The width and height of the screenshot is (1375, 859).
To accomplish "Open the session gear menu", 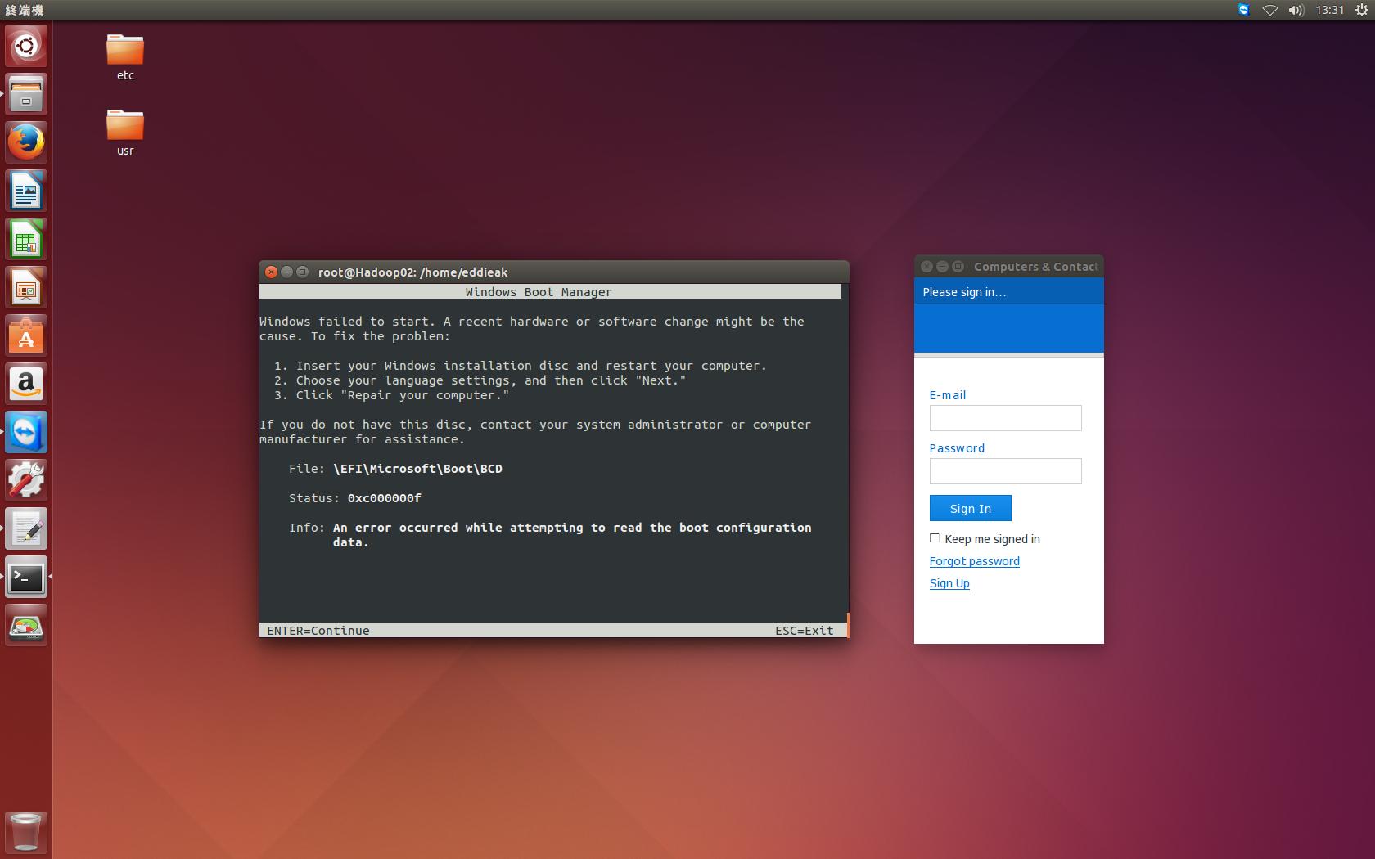I will 1361,10.
